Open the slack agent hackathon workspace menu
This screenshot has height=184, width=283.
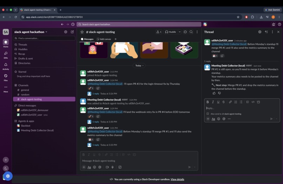[x=31, y=32]
